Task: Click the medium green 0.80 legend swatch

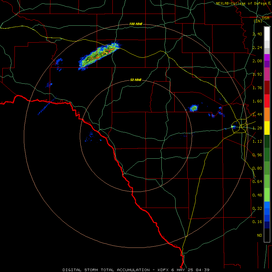Action: tap(267, 168)
